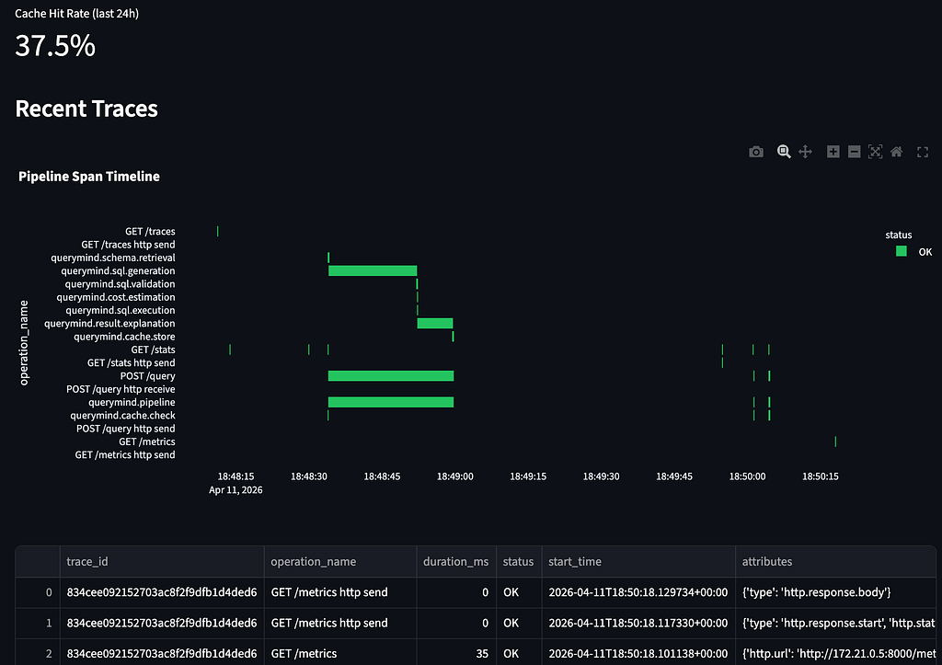Sort table by attributes column header
This screenshot has width=942, height=665.
pos(835,562)
